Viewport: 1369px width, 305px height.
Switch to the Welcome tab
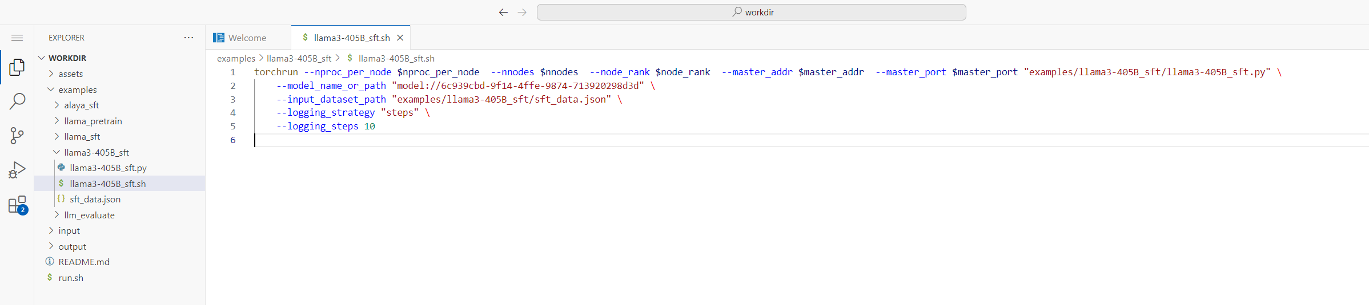pyautogui.click(x=247, y=38)
